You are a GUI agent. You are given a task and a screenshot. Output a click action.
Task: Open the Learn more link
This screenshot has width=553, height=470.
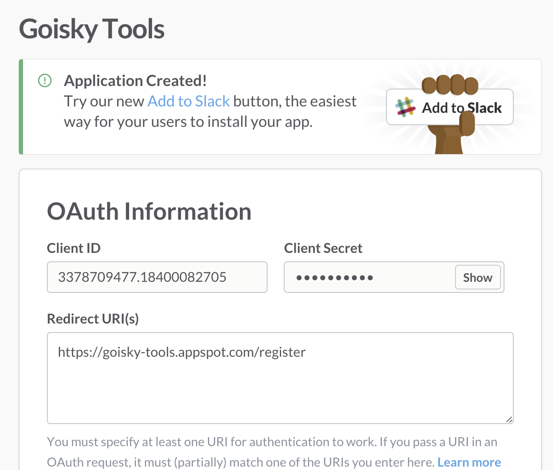pyautogui.click(x=469, y=462)
